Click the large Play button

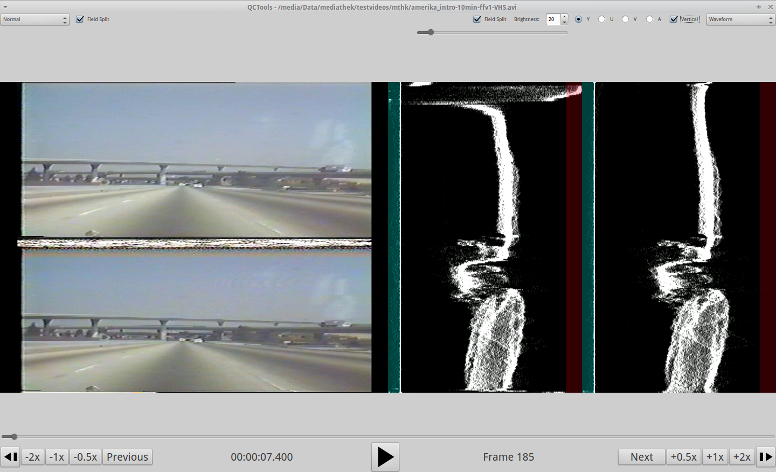(385, 457)
